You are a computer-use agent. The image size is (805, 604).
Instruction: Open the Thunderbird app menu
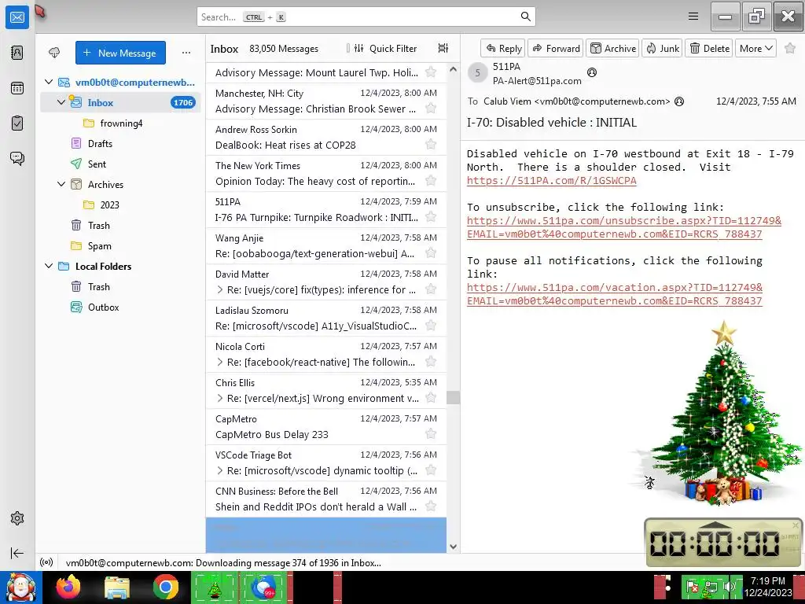[693, 17]
